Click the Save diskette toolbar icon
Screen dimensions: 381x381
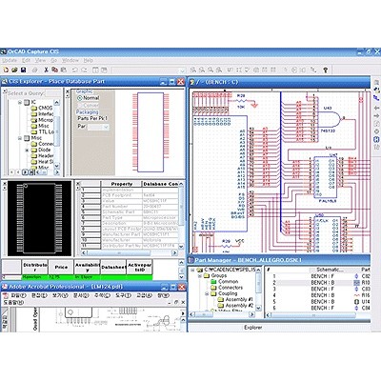coord(23,70)
